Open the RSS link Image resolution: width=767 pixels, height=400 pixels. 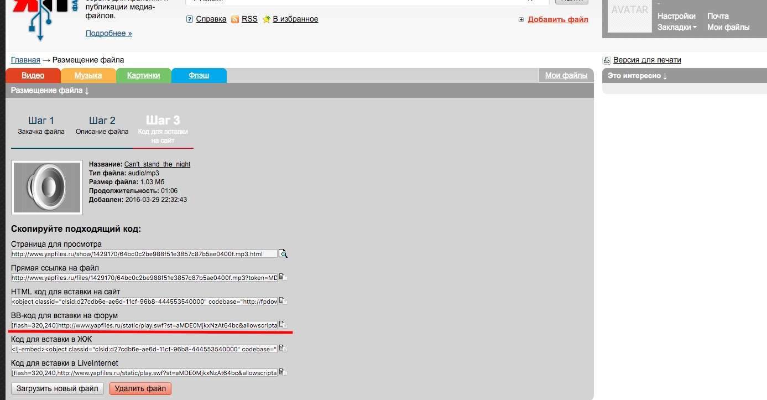tap(249, 19)
